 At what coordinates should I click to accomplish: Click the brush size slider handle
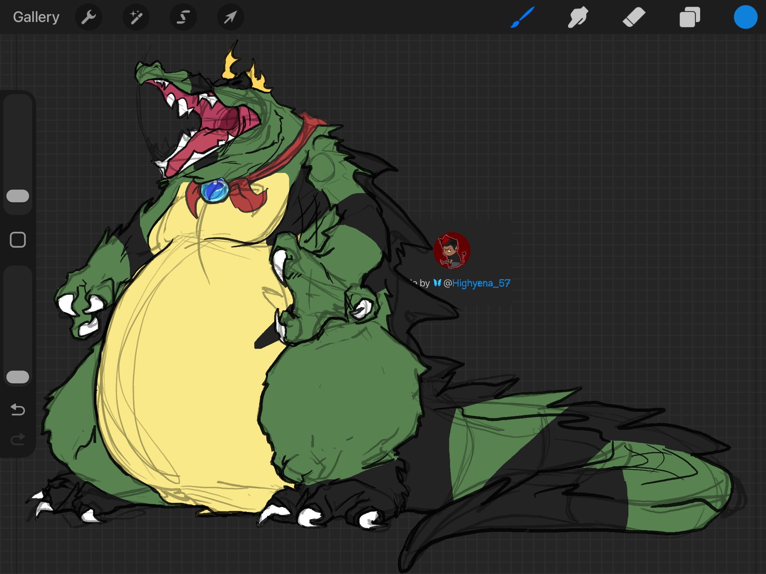(18, 196)
